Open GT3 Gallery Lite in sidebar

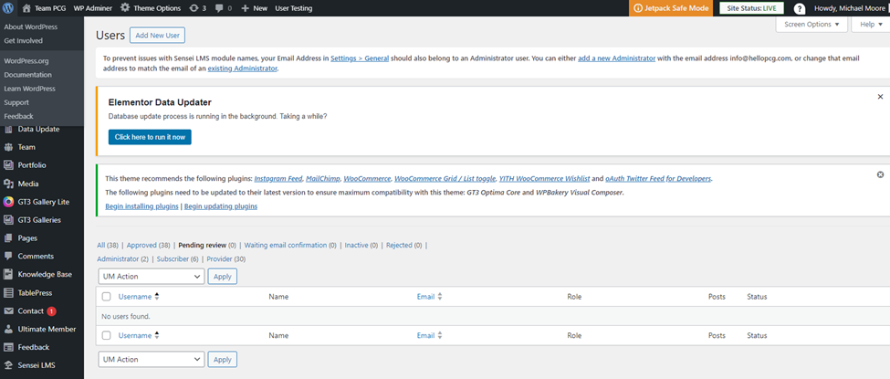point(42,201)
